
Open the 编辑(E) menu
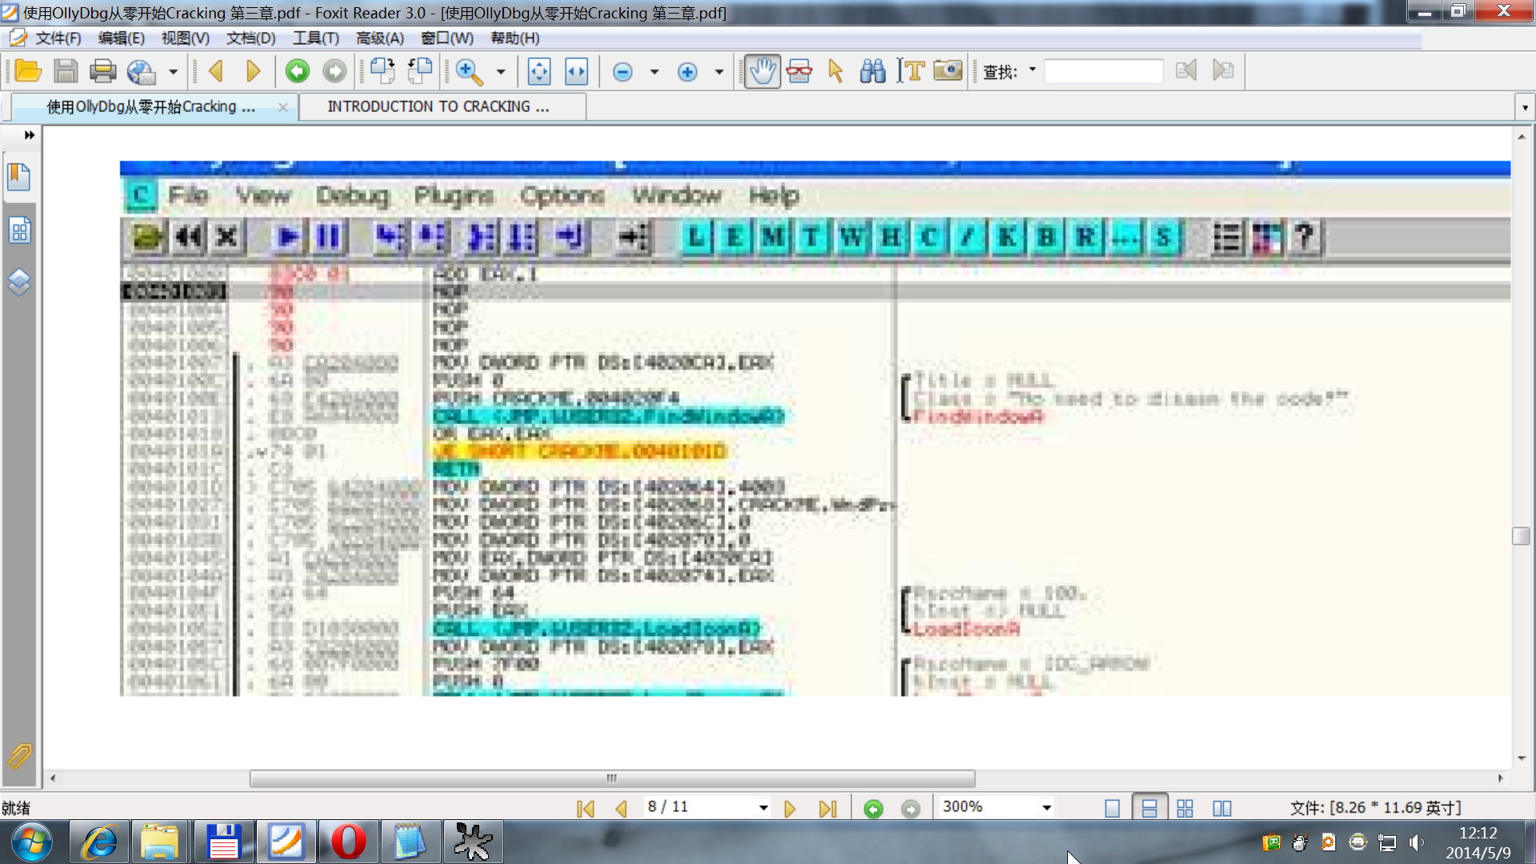tap(121, 38)
